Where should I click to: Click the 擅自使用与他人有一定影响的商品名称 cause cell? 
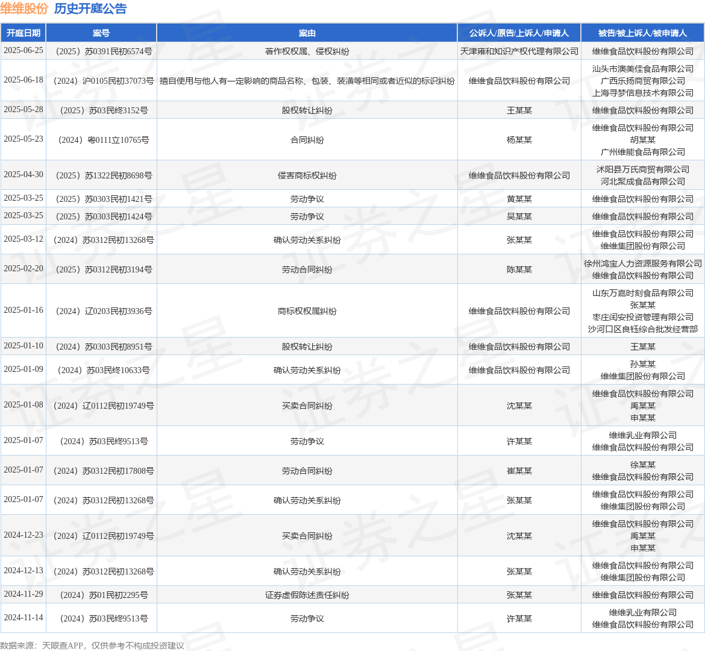pos(307,81)
